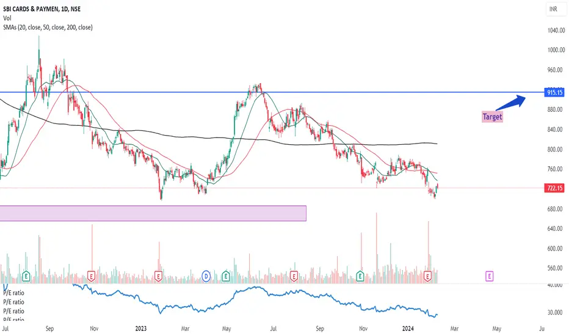This screenshot has width=569, height=336.
Task: Click the green E earnings marker between Jul and Sep 2022
Action: (x=26, y=276)
